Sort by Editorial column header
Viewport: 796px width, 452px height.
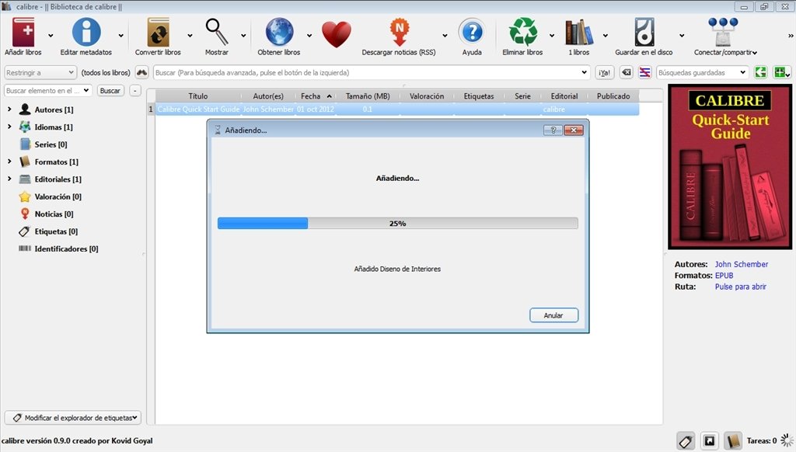[x=564, y=96]
